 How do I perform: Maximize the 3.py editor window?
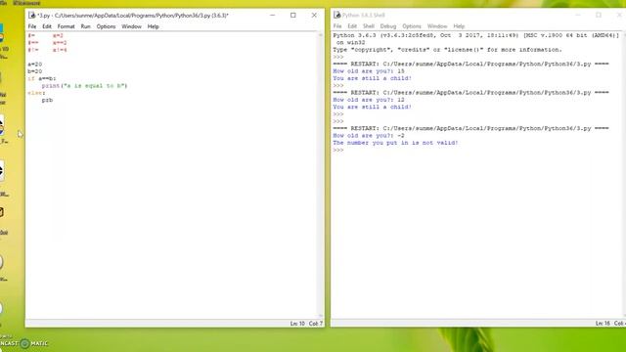(x=293, y=16)
